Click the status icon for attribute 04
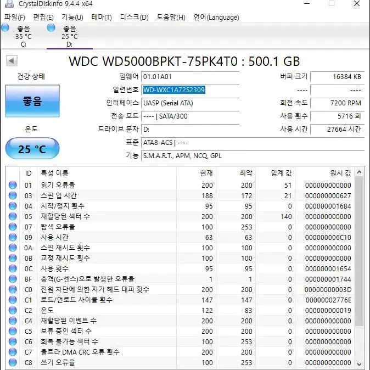Screen dimensions: 370x370 click(13, 206)
